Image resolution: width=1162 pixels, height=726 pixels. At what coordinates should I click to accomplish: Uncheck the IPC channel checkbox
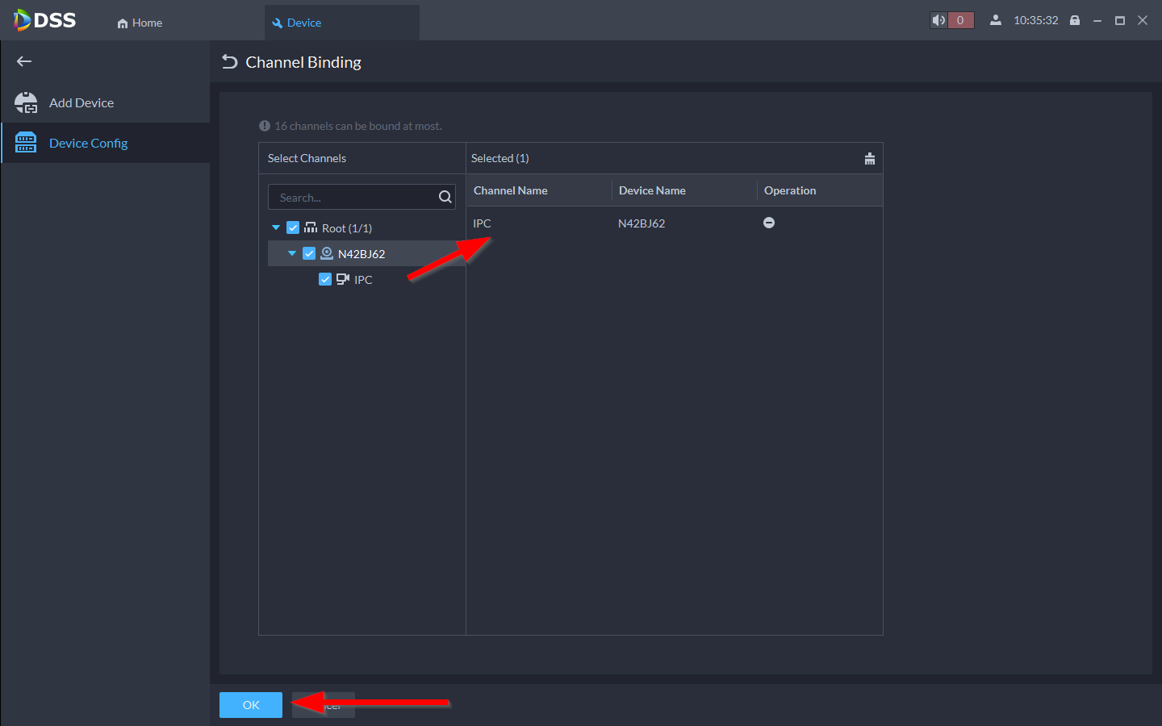tap(325, 279)
